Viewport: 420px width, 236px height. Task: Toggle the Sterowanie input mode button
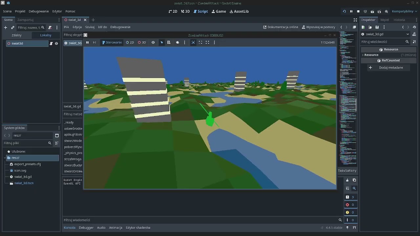[x=112, y=42]
